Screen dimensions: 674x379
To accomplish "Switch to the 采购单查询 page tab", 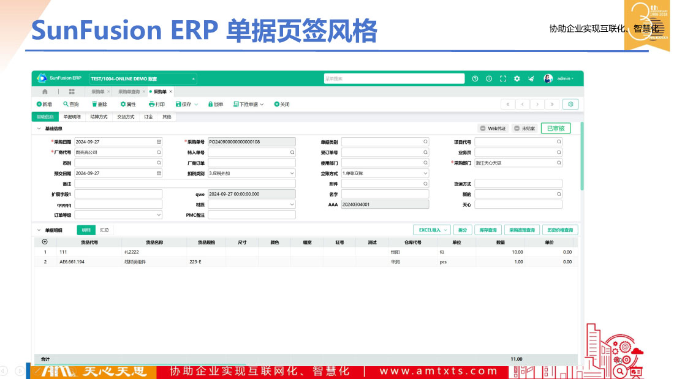I will click(x=129, y=91).
